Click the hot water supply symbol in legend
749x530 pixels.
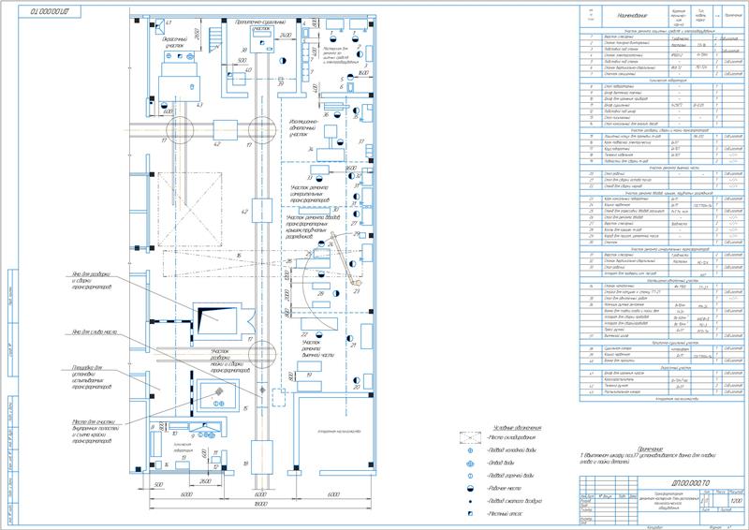[x=470, y=476]
